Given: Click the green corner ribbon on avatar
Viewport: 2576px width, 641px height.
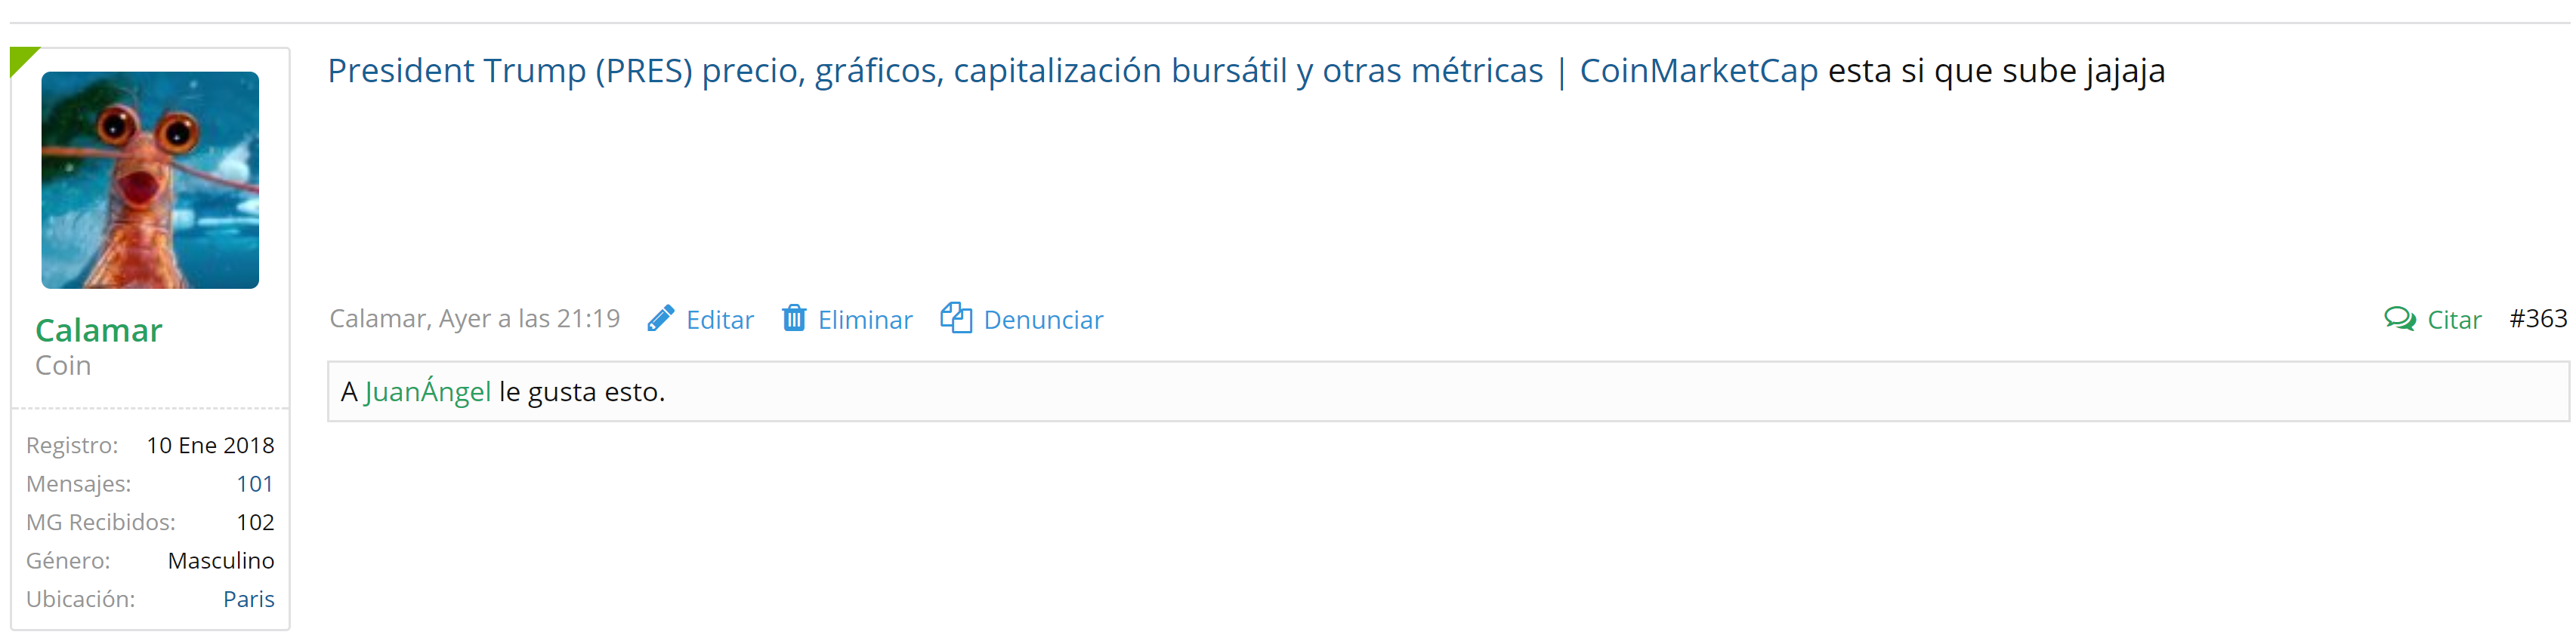Looking at the screenshot, I should click(x=22, y=59).
